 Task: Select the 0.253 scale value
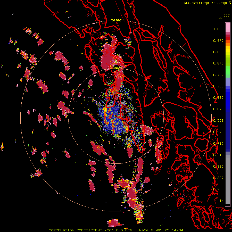point(218,189)
